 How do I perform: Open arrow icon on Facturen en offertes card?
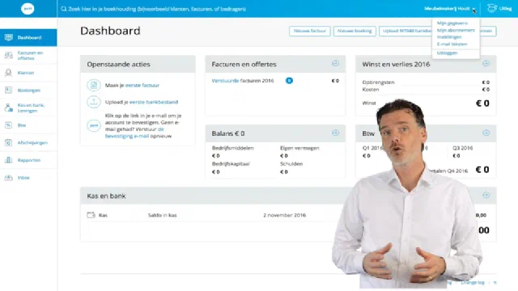point(335,63)
